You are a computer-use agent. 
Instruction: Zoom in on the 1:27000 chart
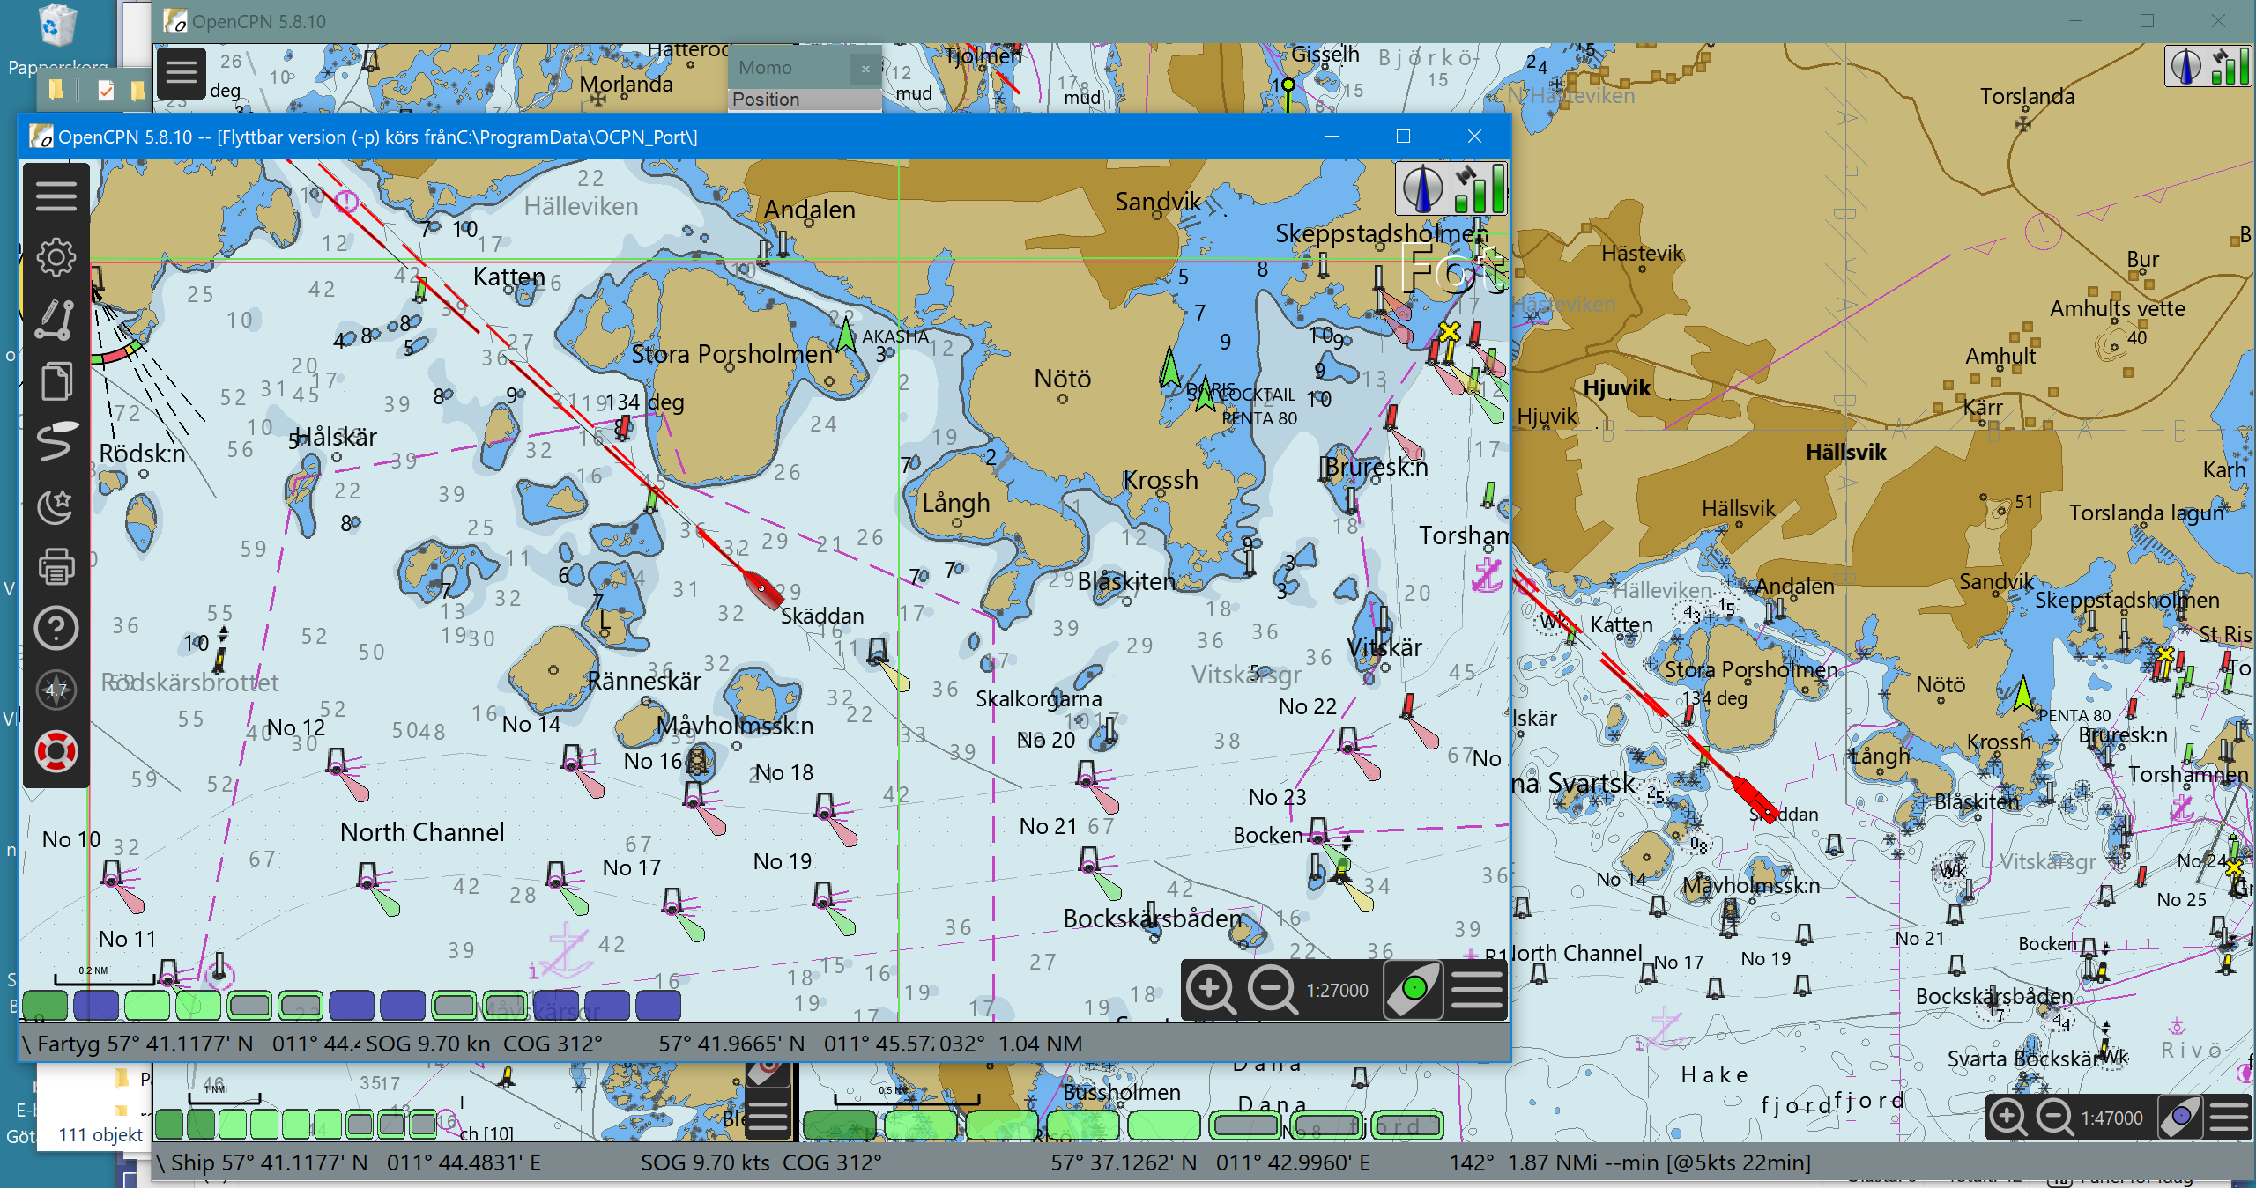[1211, 990]
